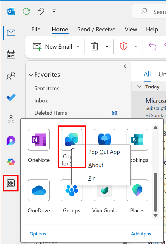Open the Sent Items folder

[x=47, y=88]
